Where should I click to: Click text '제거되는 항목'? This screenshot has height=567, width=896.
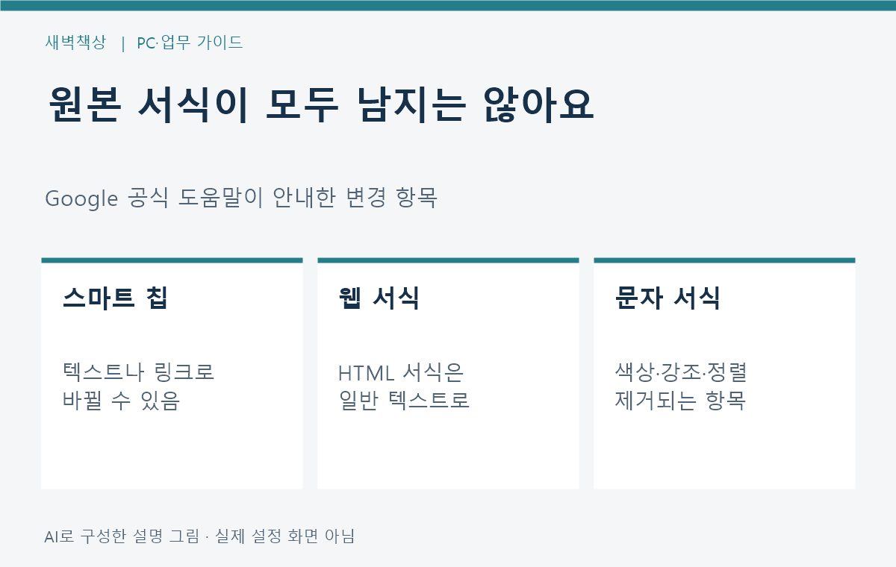tap(680, 401)
